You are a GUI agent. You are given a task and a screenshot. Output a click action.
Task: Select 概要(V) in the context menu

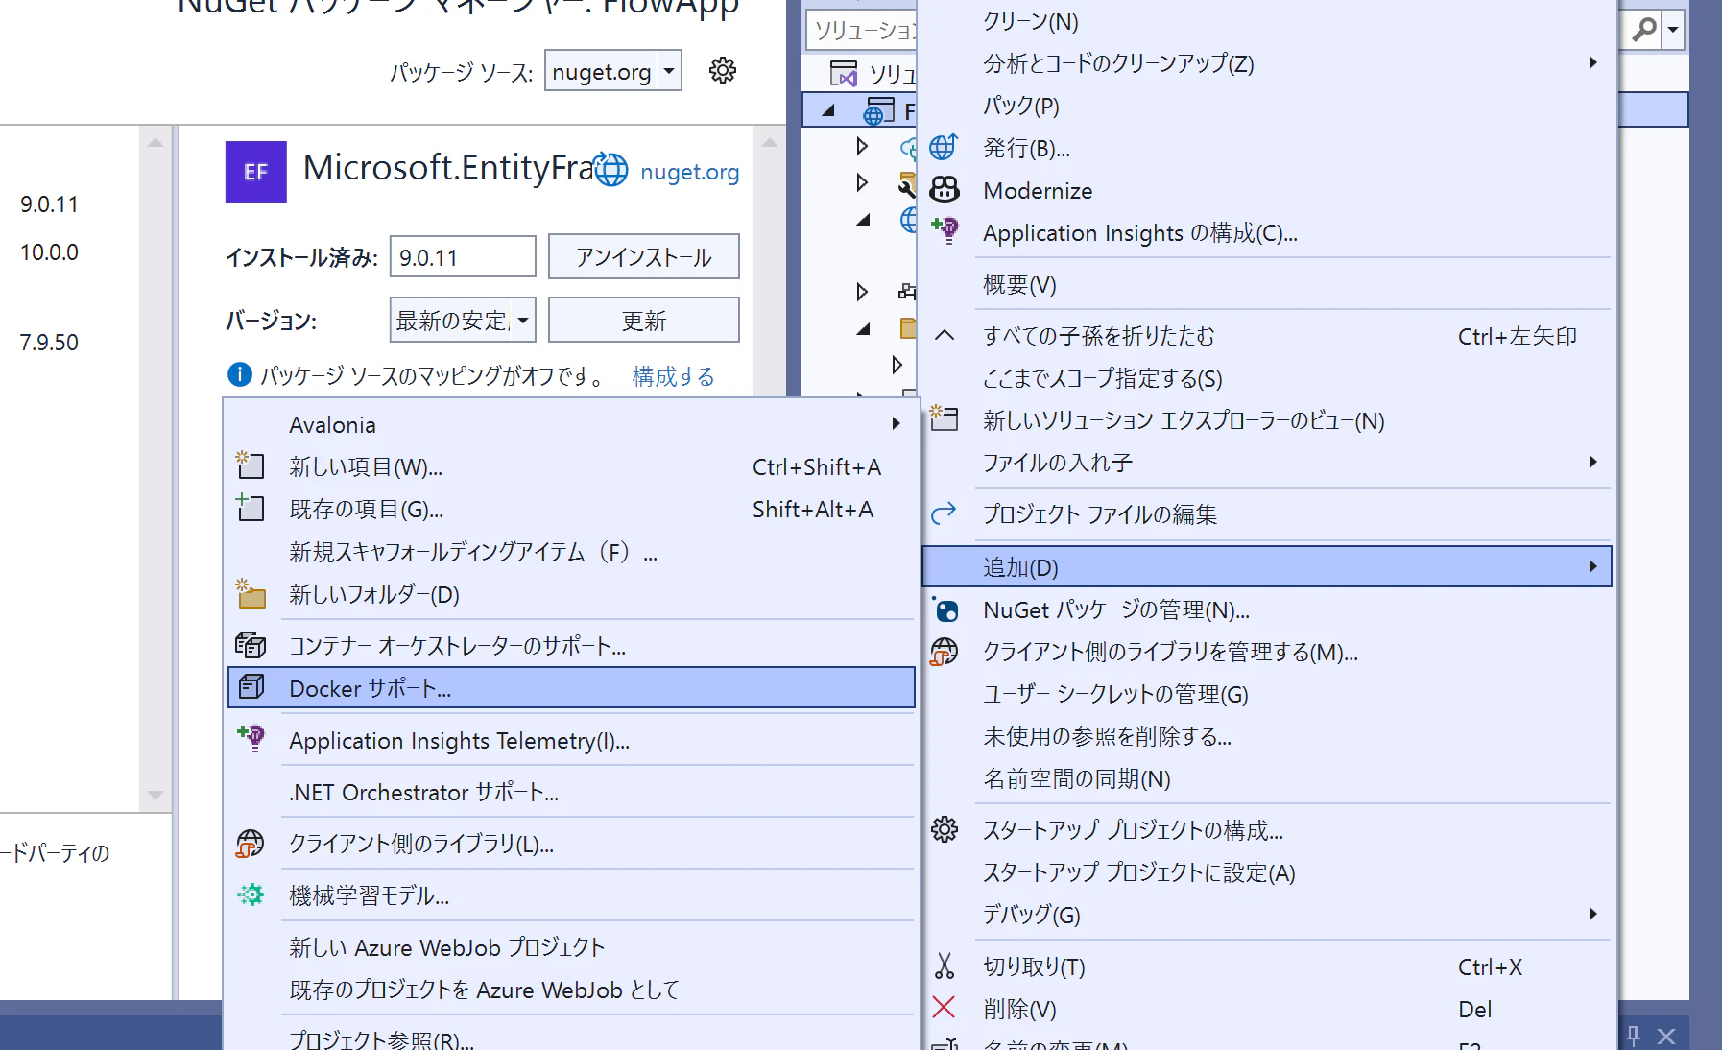(x=1266, y=284)
